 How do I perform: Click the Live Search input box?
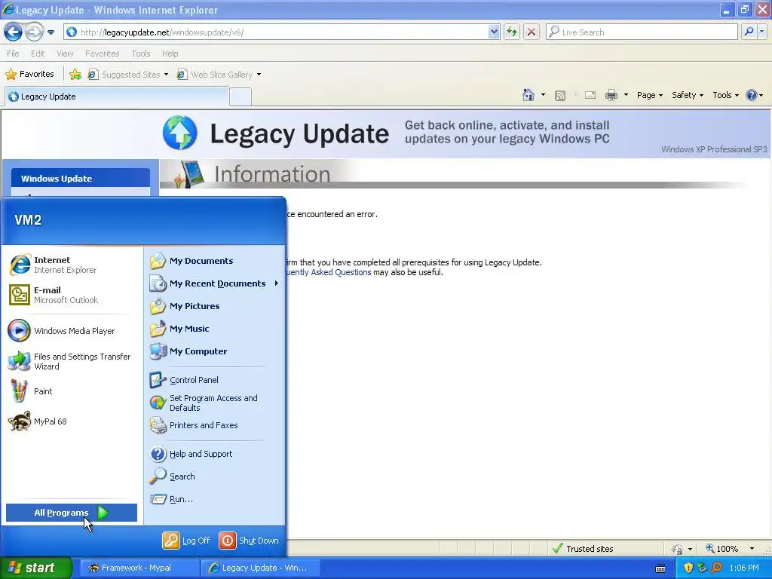(x=642, y=32)
